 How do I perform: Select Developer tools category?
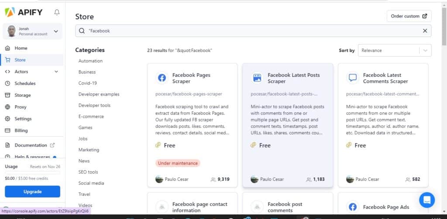[94, 106]
